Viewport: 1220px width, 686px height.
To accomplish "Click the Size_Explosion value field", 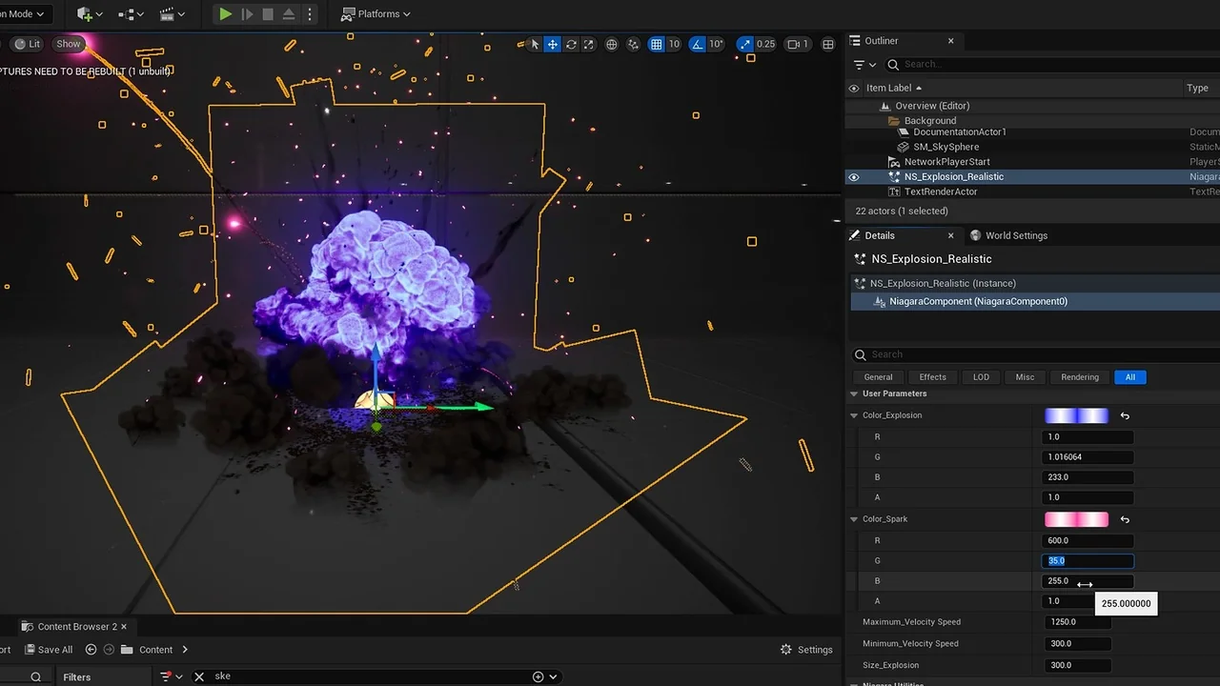I will click(1078, 665).
